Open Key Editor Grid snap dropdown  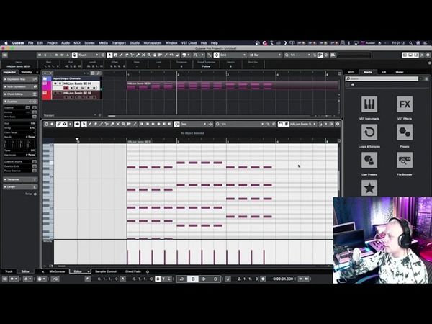[x=193, y=125]
